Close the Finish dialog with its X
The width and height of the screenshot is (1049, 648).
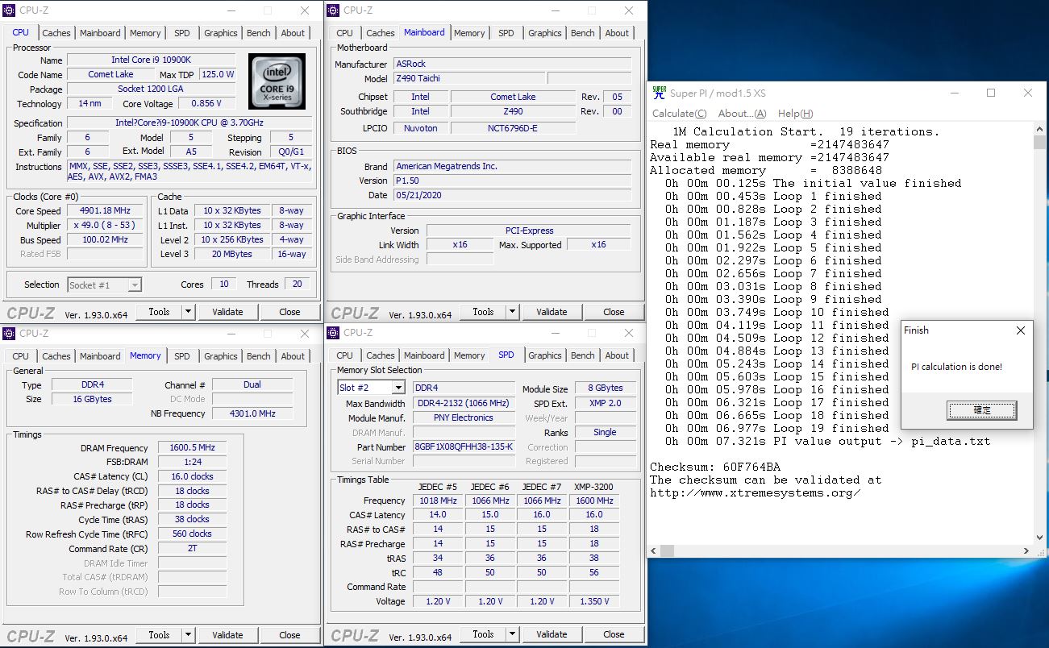[x=1021, y=330]
